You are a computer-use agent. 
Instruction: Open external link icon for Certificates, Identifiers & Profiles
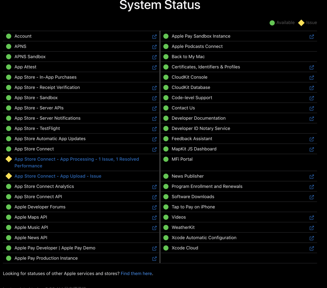[312, 67]
